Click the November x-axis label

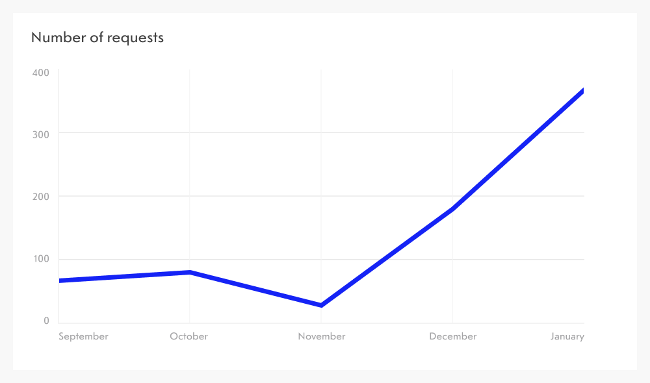322,336
